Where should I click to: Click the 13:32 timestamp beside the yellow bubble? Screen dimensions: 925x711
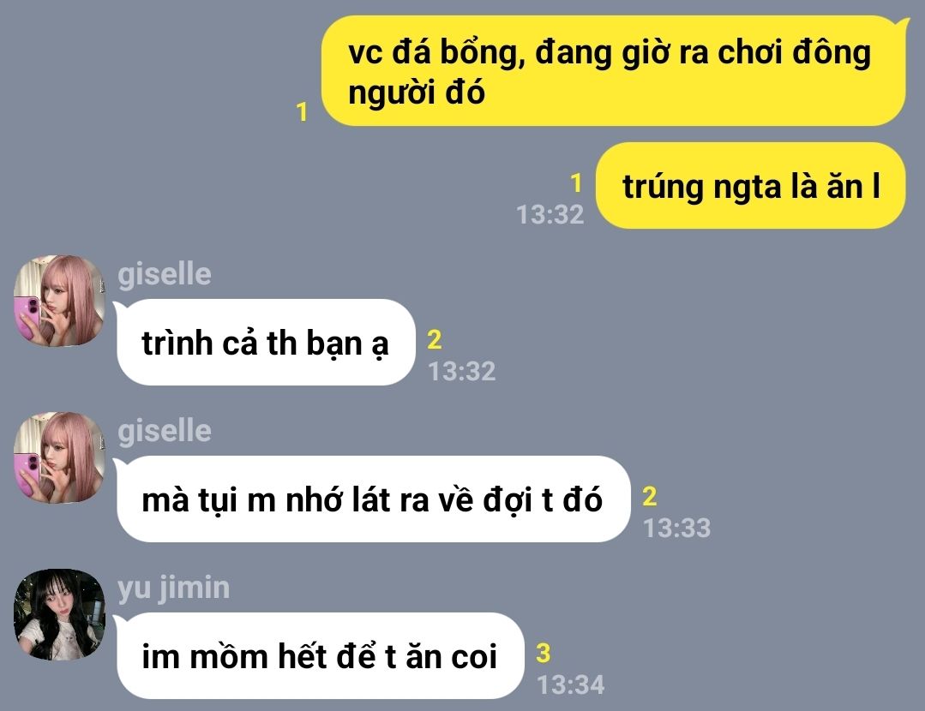[x=550, y=215]
